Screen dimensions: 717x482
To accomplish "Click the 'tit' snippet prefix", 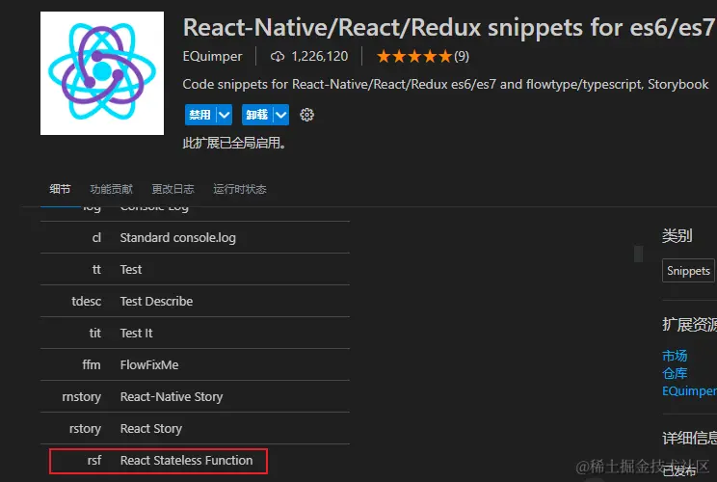I will (x=95, y=333).
